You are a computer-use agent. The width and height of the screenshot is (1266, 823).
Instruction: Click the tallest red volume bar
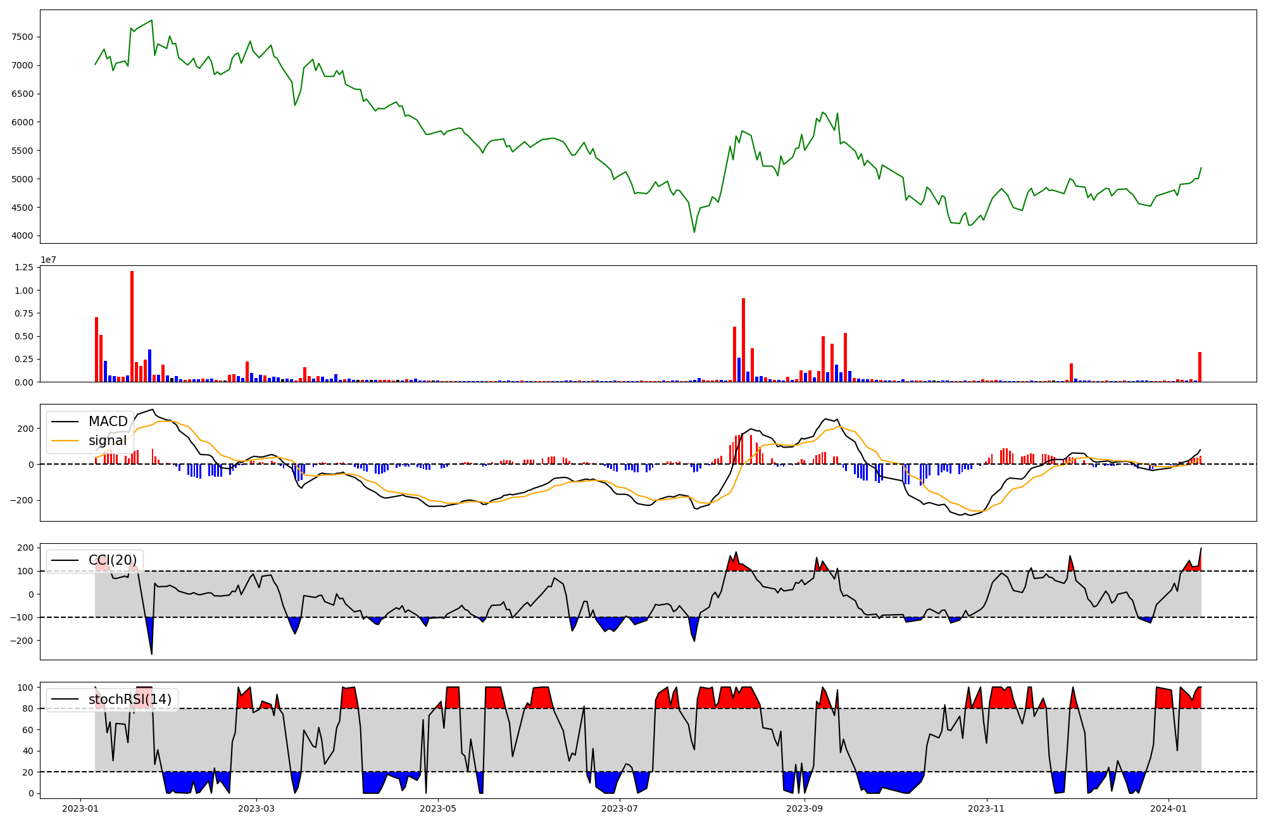(132, 326)
